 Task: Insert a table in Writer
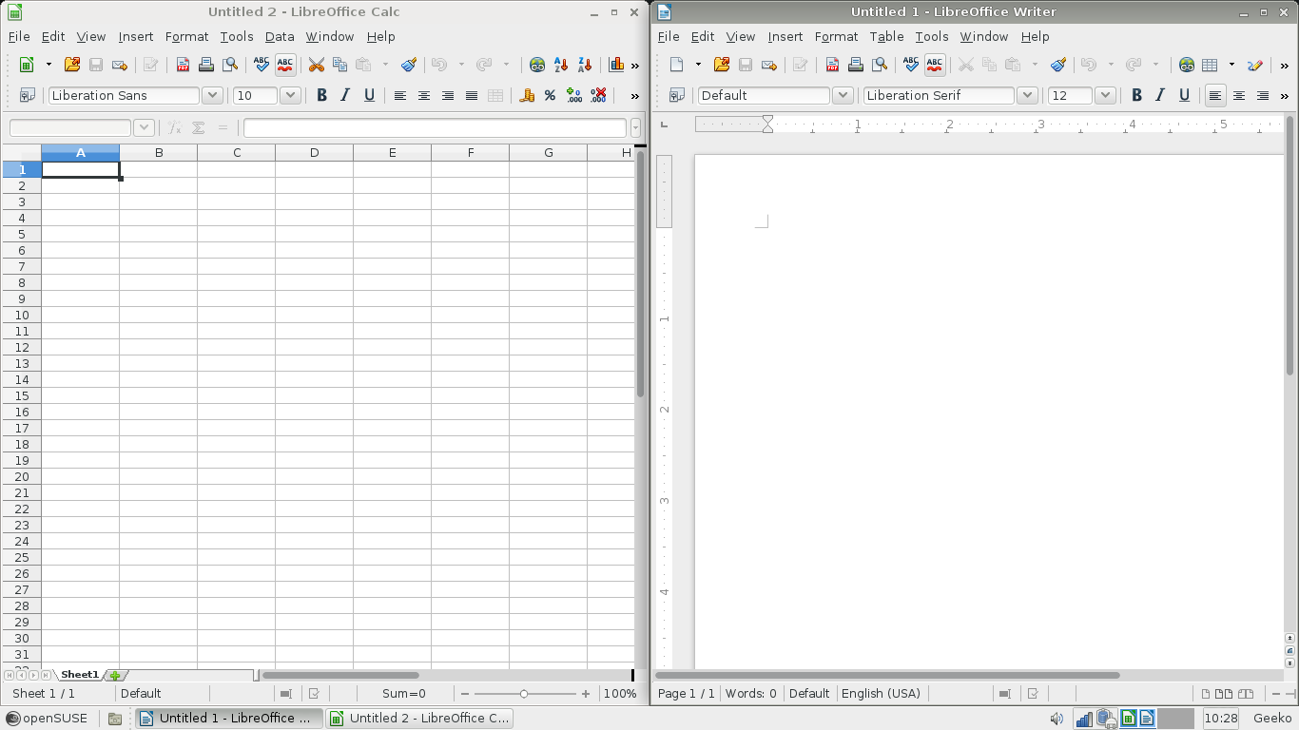[1211, 65]
